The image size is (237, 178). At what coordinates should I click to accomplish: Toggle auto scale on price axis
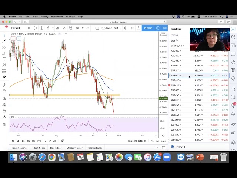pos(163,141)
